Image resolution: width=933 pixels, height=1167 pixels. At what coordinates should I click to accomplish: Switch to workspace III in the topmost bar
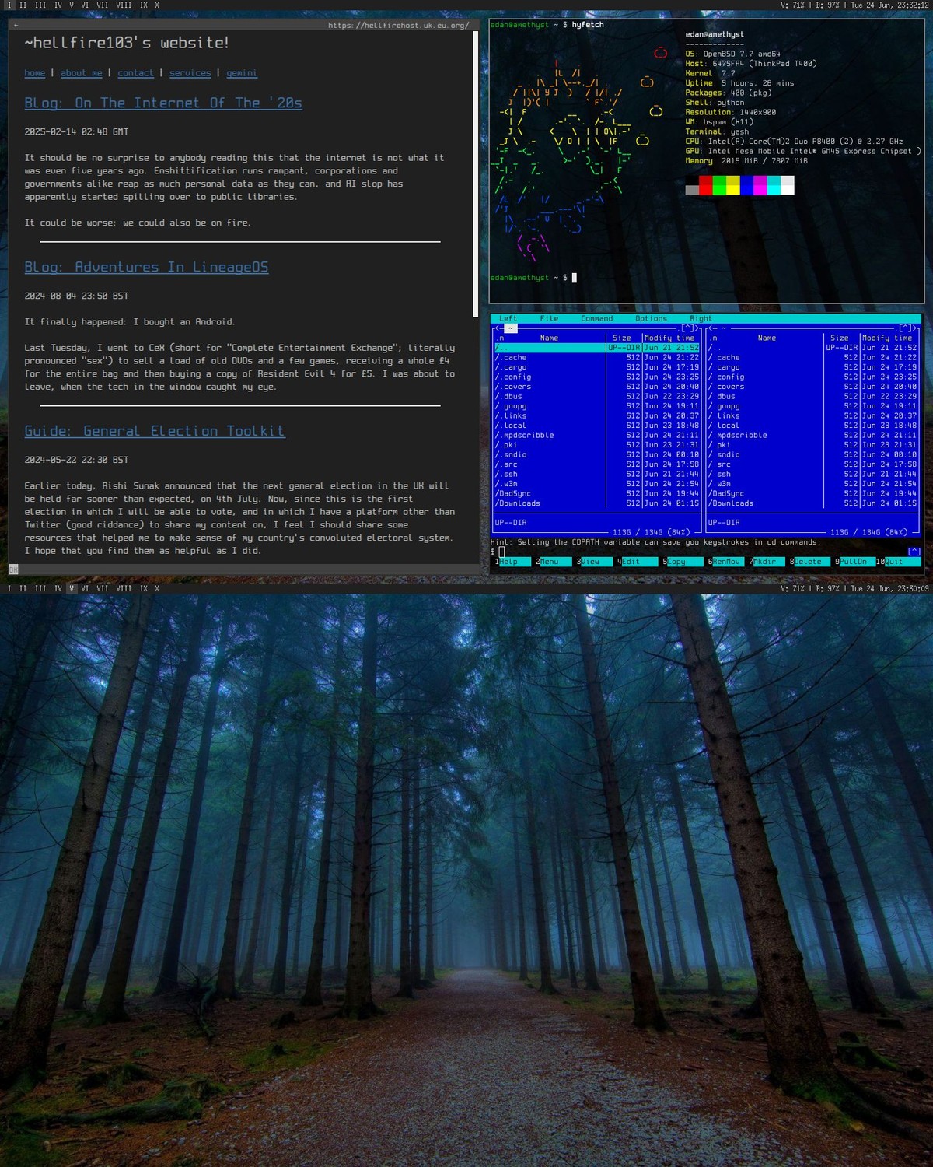[40, 5]
